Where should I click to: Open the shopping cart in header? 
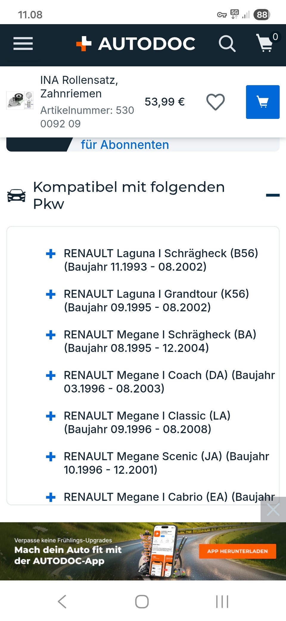(265, 43)
